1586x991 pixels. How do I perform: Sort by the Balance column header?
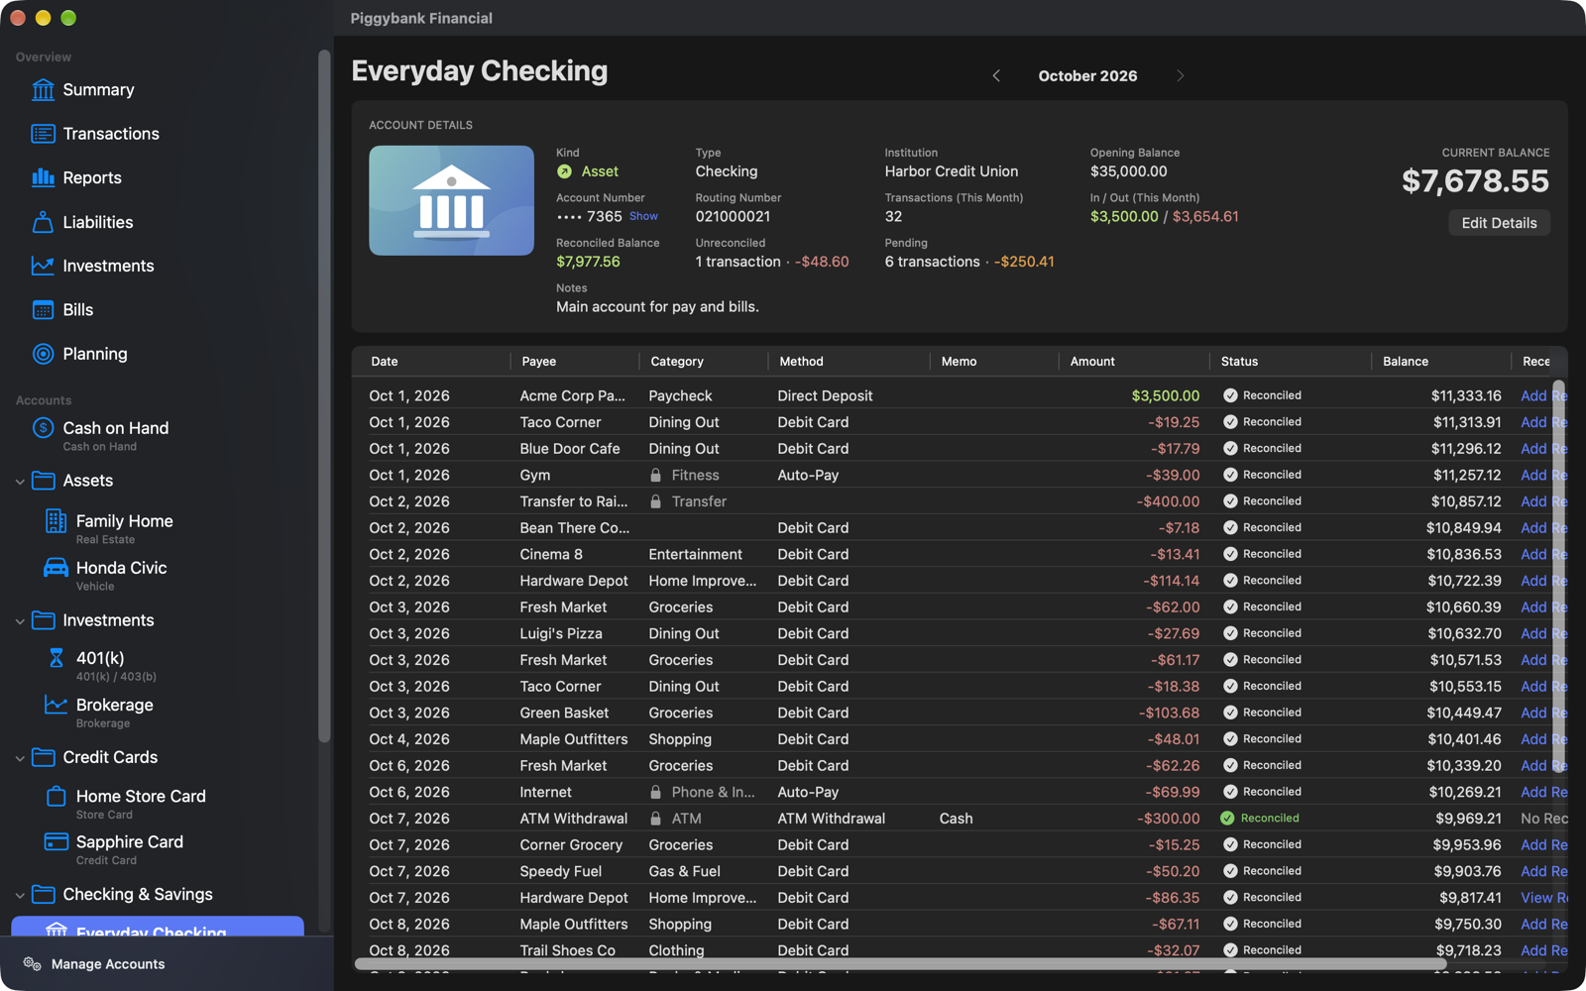[1440, 362]
